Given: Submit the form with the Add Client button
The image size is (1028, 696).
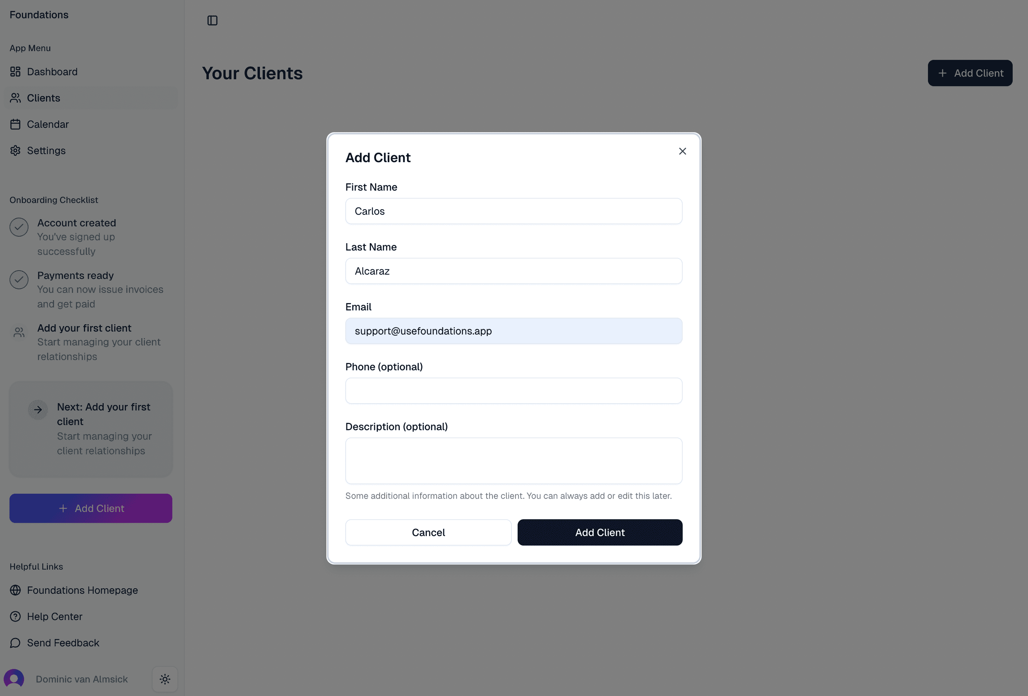Looking at the screenshot, I should click(x=599, y=532).
